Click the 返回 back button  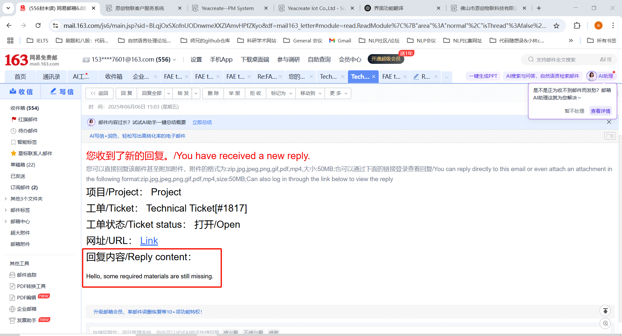99,93
